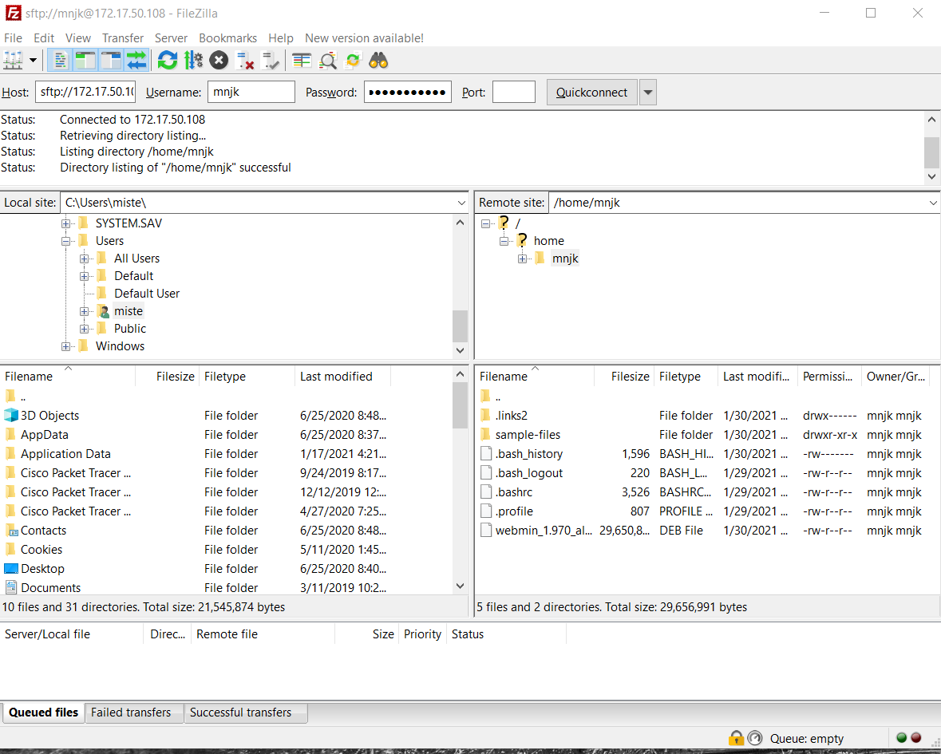941x754 pixels.
Task: Open the Edit menu
Action: pyautogui.click(x=44, y=38)
